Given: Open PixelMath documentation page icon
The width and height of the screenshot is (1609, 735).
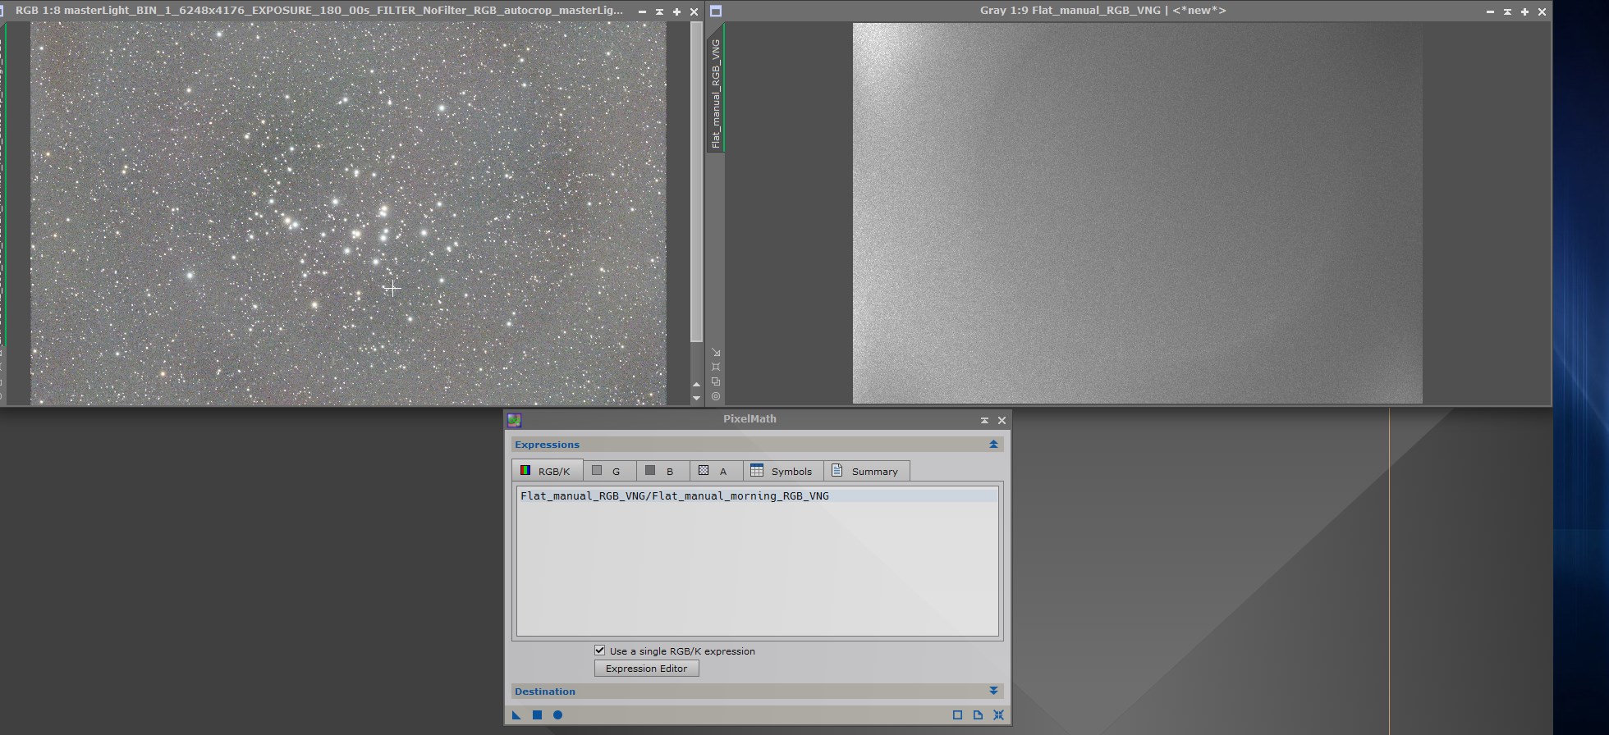Looking at the screenshot, I should click(978, 715).
